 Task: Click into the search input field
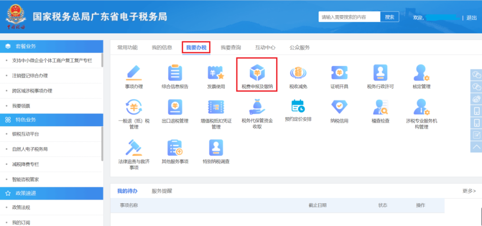click(349, 17)
